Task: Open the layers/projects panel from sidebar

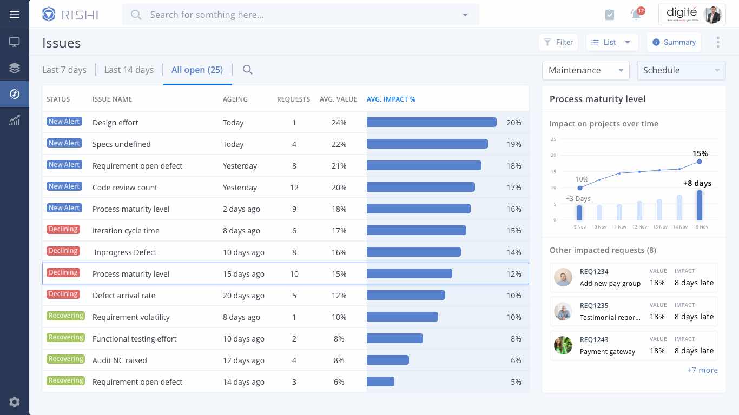Action: coord(14,68)
